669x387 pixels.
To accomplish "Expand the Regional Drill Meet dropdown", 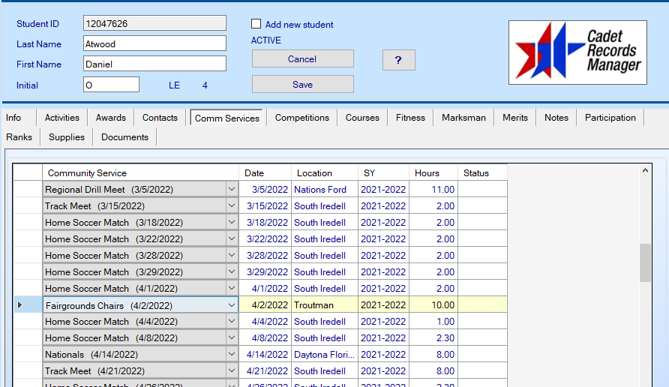I will tap(232, 190).
